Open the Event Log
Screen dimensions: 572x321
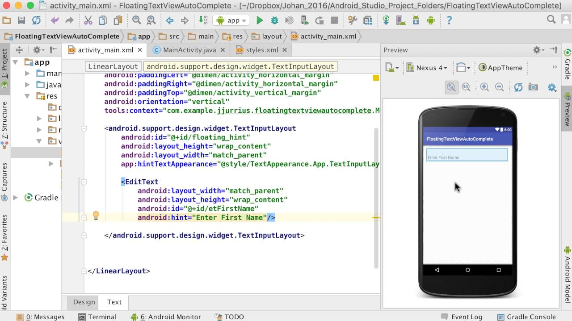click(461, 317)
